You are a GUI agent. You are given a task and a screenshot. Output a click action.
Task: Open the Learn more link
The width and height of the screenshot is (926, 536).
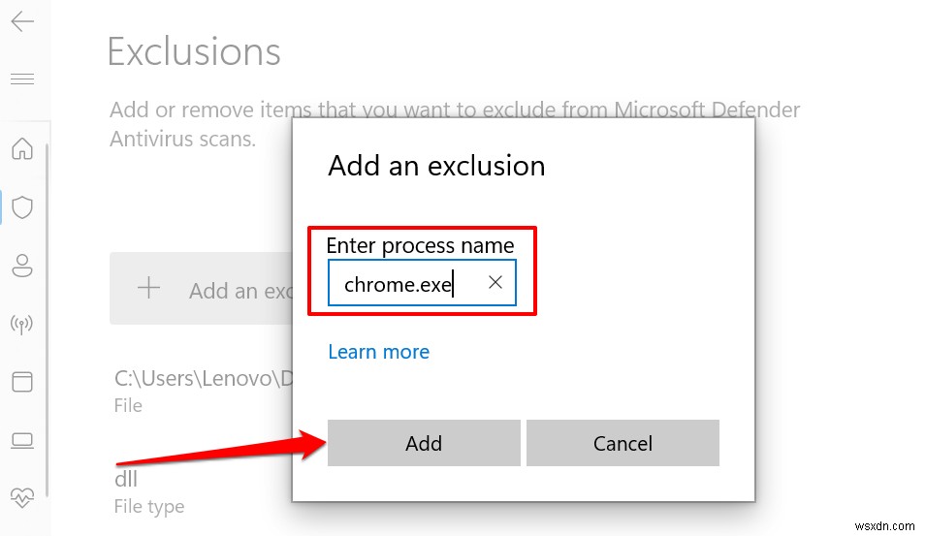pos(378,352)
